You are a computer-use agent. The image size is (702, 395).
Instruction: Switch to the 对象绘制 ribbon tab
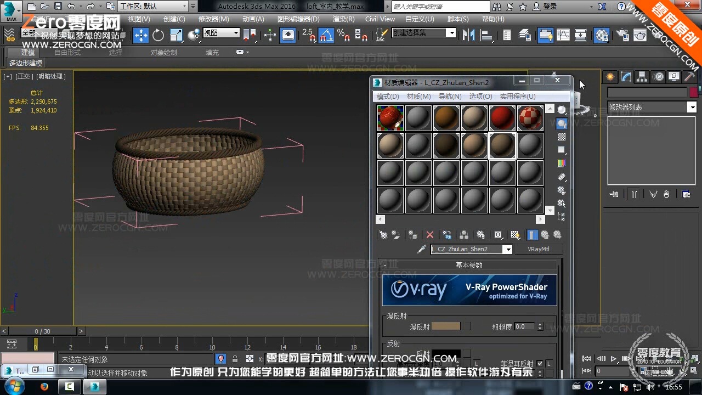tap(164, 53)
